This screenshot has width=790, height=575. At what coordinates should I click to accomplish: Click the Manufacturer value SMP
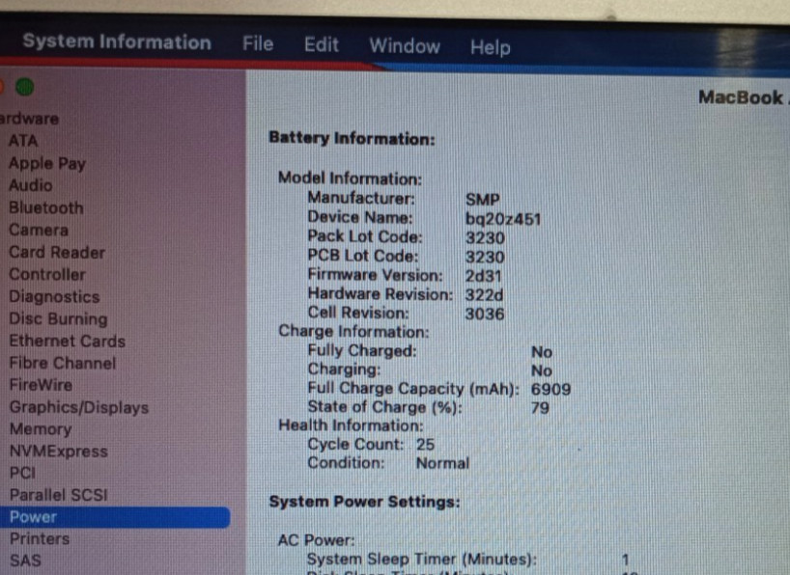[483, 200]
